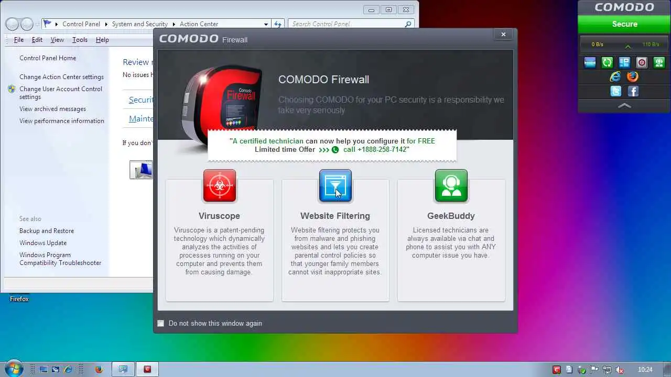Image resolution: width=671 pixels, height=377 pixels.
Task: Click the Firefox icon on the taskbar
Action: [99, 369]
